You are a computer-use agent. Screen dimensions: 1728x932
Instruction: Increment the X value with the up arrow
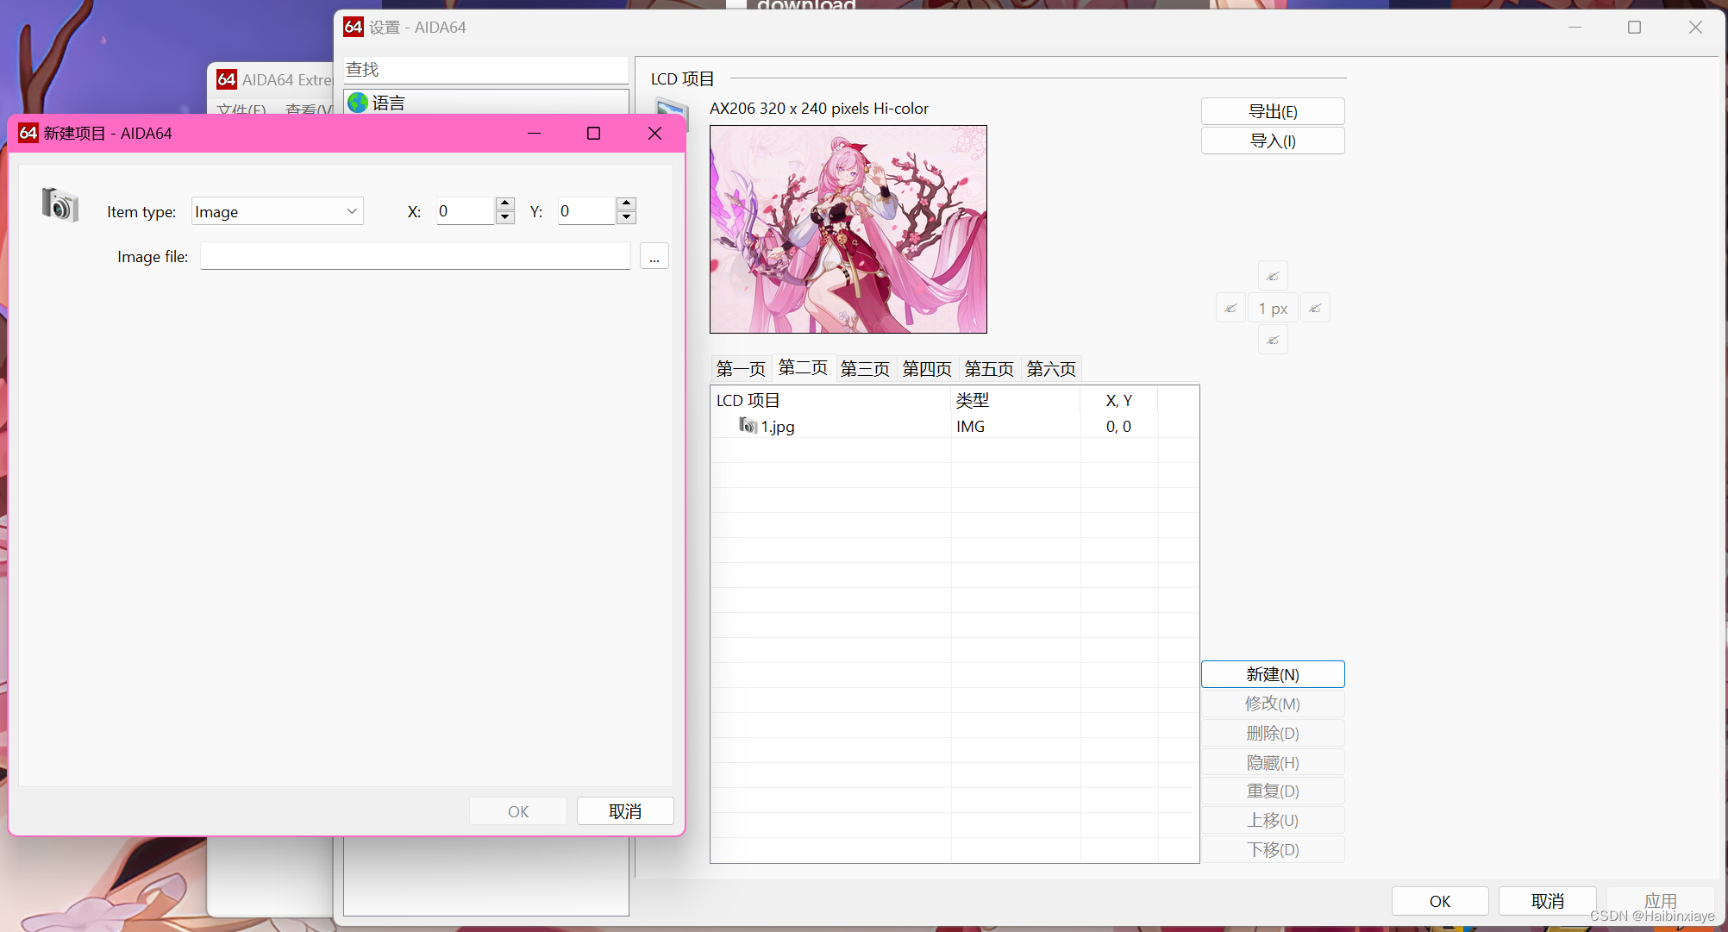(x=504, y=203)
